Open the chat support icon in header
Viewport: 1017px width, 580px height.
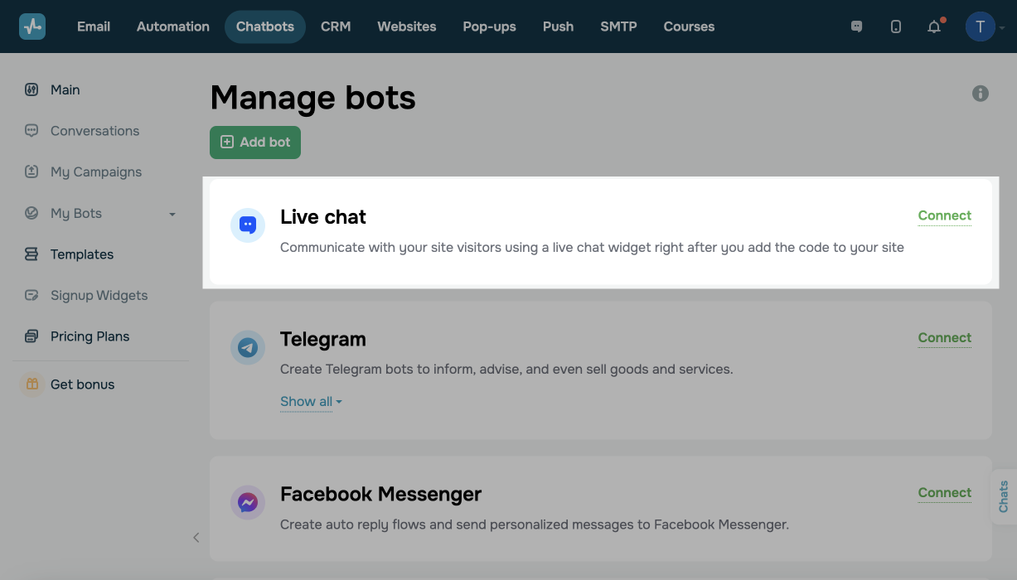tap(856, 27)
